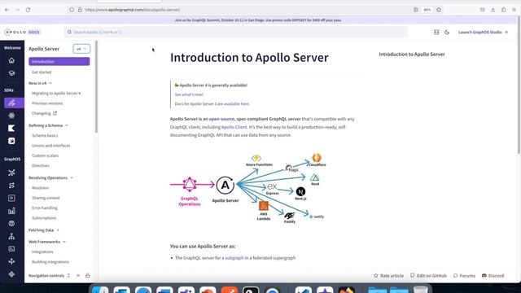This screenshot has height=293, width=521.
Task: Open Resolvers page in sidebar
Action: (40, 188)
